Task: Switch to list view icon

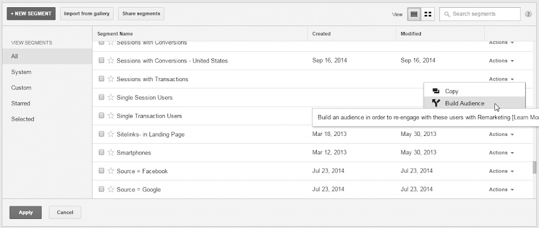Action: pyautogui.click(x=414, y=14)
